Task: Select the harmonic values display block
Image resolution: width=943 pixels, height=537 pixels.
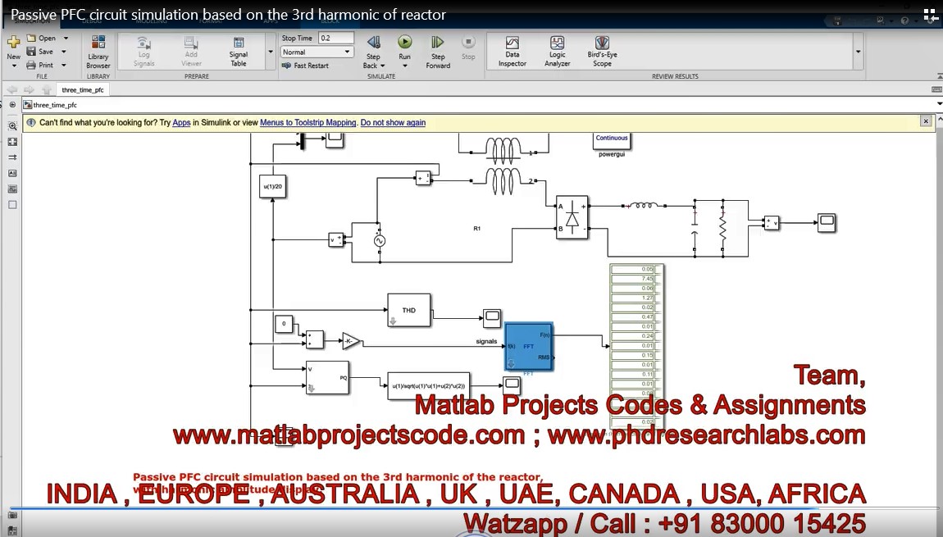Action: [637, 346]
